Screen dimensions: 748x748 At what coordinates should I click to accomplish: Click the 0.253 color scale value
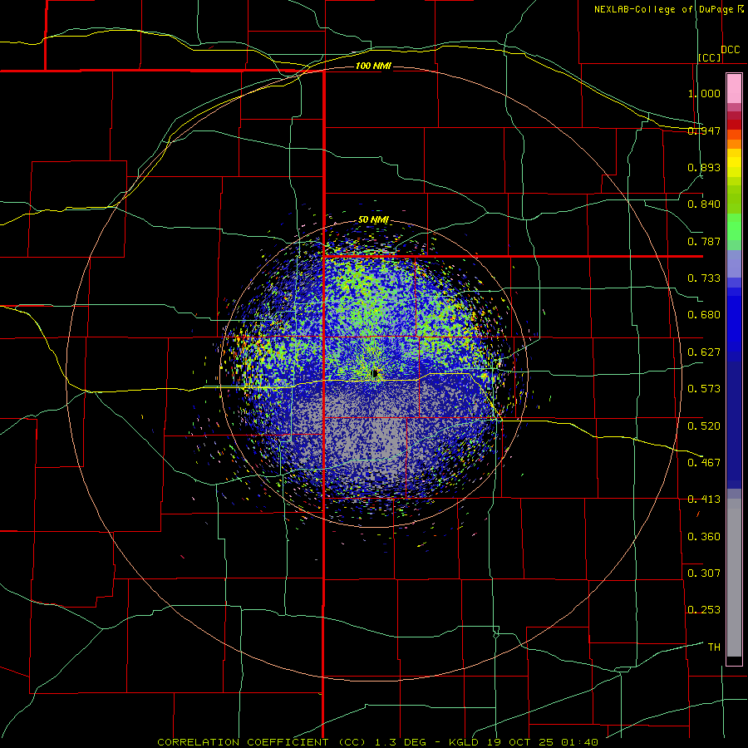pyautogui.click(x=704, y=610)
